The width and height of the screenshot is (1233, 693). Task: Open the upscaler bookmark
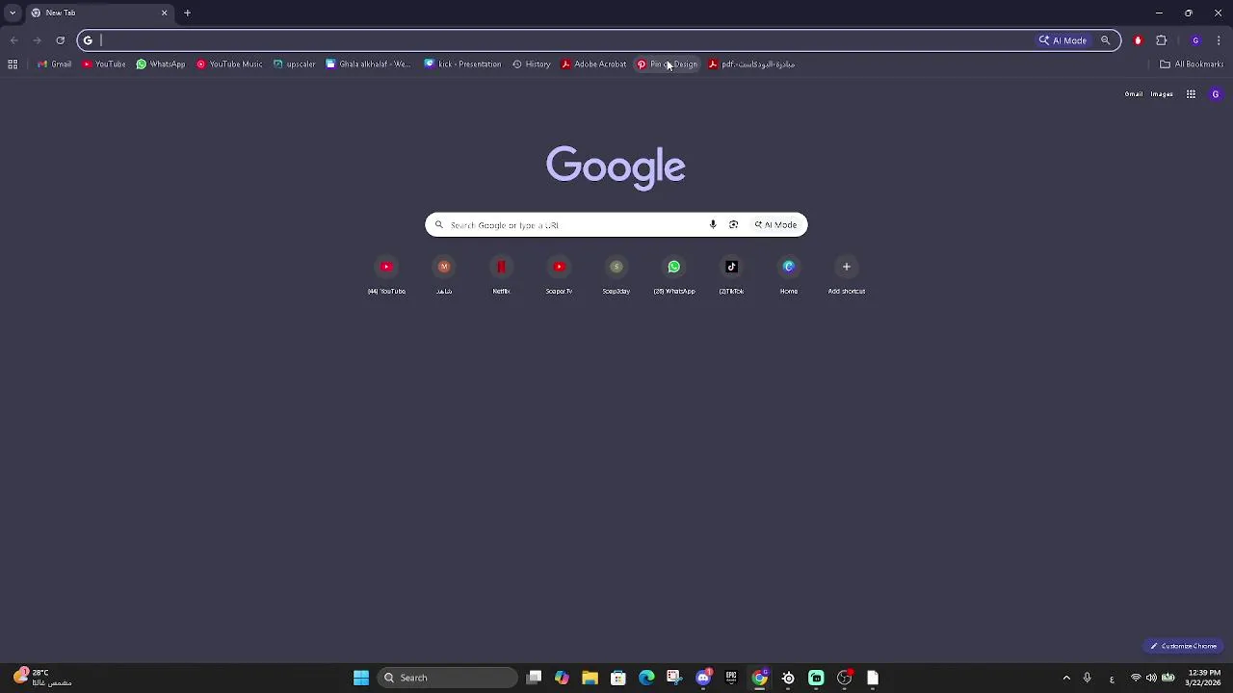coord(295,64)
